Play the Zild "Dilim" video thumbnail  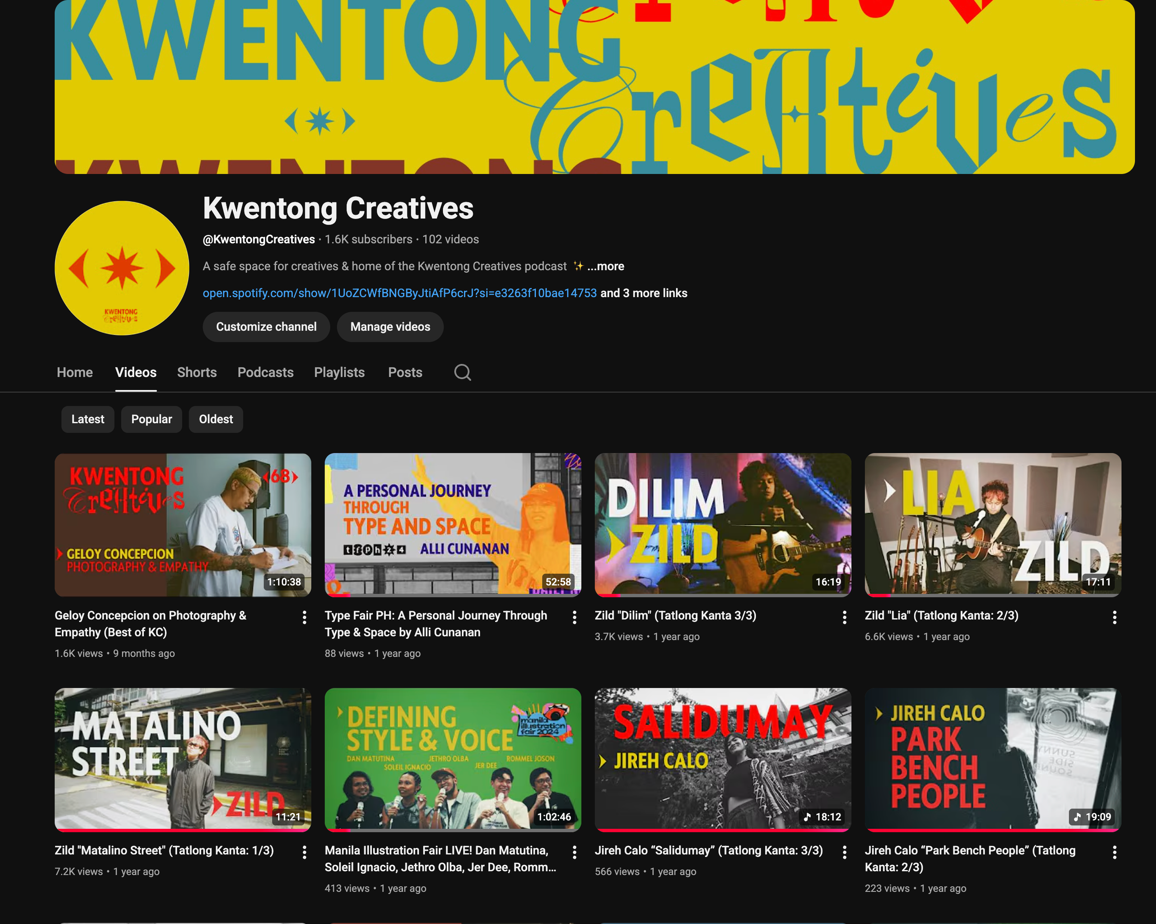pyautogui.click(x=722, y=524)
